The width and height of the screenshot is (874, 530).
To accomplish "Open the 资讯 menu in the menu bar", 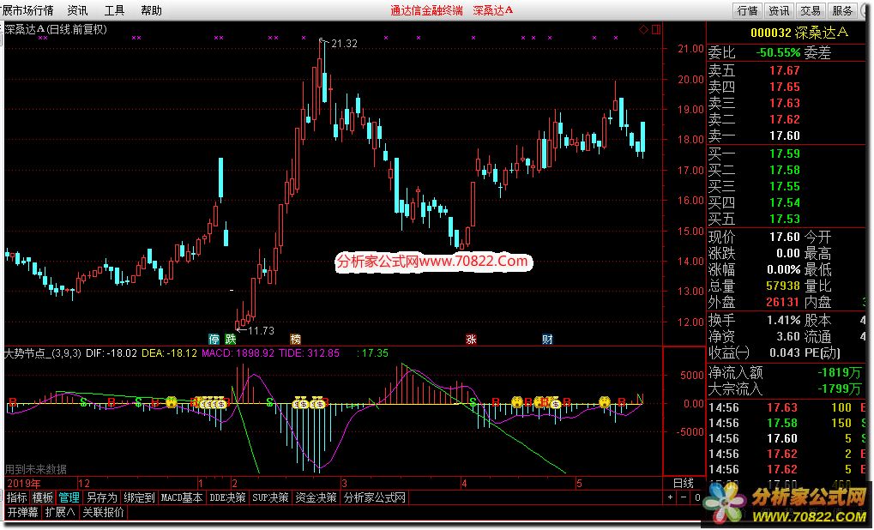I will pyautogui.click(x=77, y=10).
